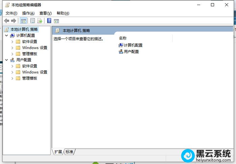The width and height of the screenshot is (236, 164).
Task: Open the 查看(V) menu
Action: (46, 13)
